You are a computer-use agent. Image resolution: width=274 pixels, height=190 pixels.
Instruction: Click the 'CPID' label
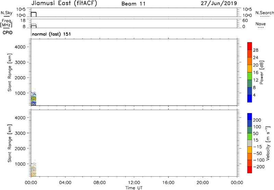[8, 33]
